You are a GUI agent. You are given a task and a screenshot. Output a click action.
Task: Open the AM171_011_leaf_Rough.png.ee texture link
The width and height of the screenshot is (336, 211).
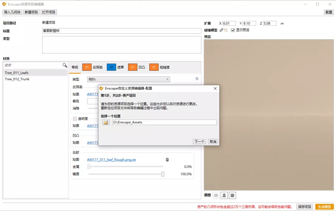click(111, 160)
